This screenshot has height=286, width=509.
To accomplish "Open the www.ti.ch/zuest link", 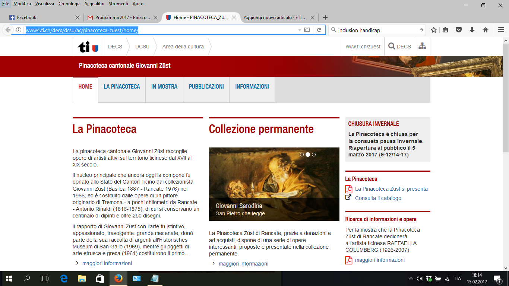I will pos(363,47).
